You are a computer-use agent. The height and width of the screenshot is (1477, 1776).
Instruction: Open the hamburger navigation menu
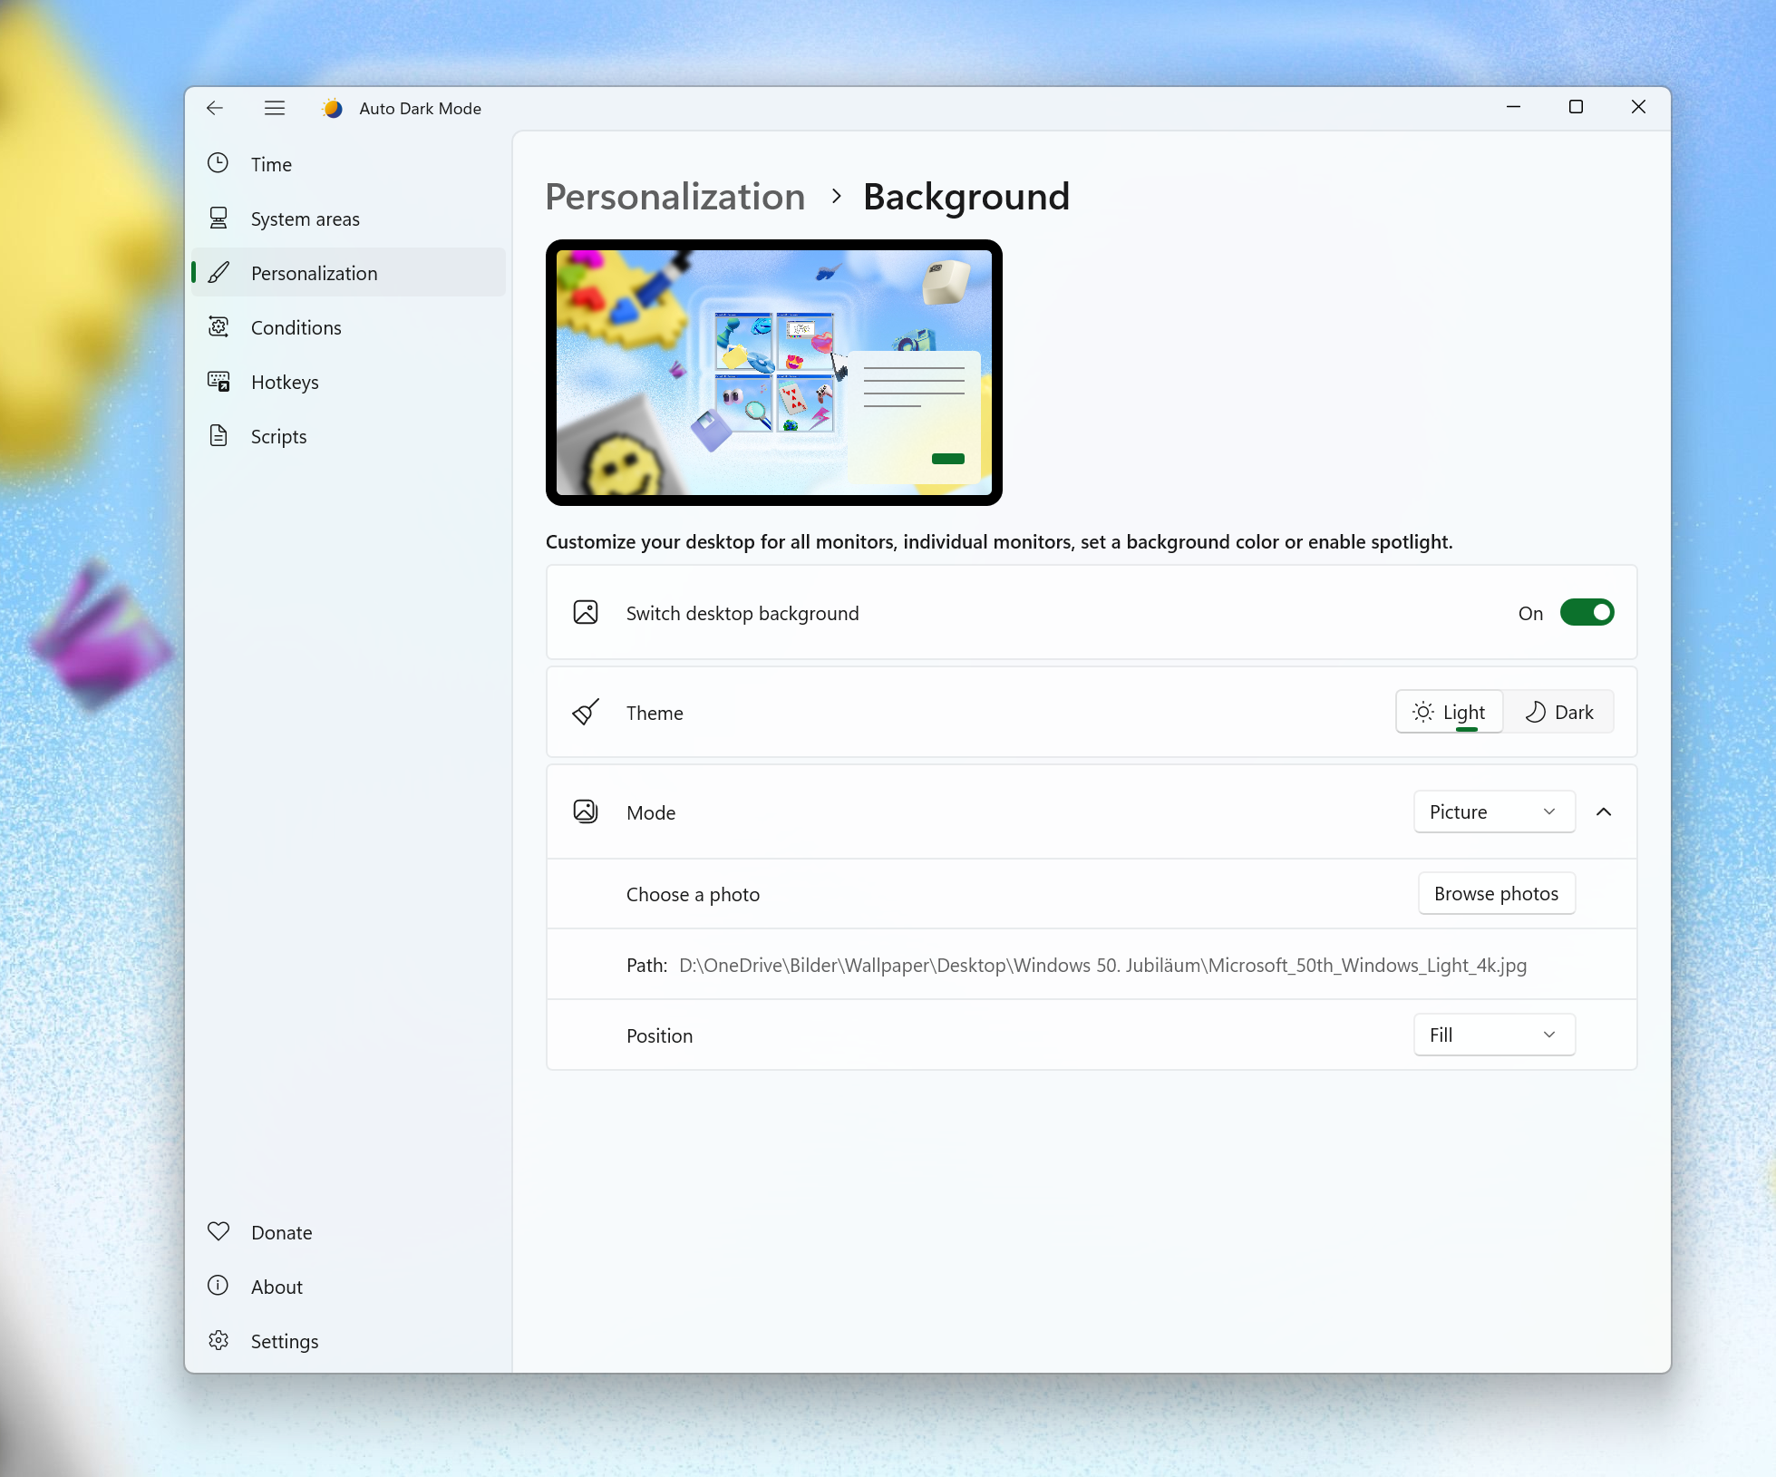275,108
